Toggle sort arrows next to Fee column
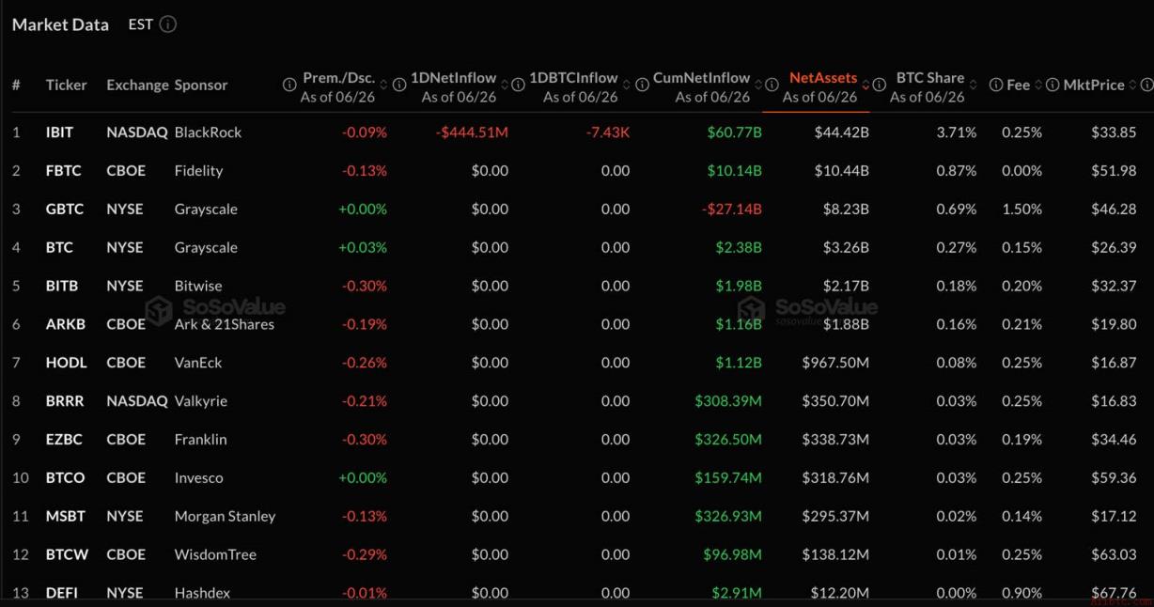The width and height of the screenshot is (1154, 607). point(1038,85)
